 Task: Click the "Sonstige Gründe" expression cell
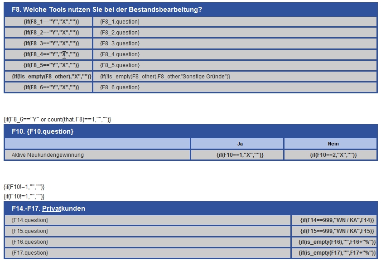(x=165, y=77)
